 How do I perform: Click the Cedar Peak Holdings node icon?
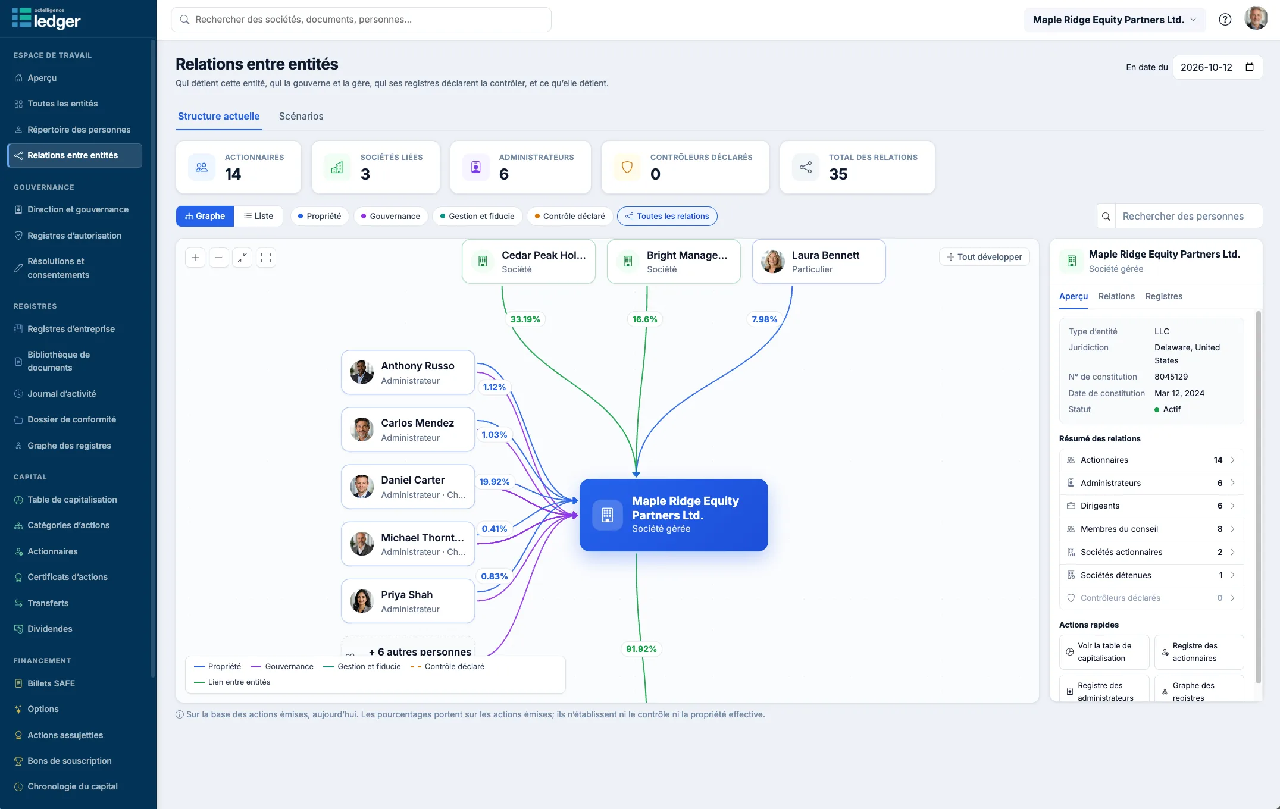click(483, 261)
